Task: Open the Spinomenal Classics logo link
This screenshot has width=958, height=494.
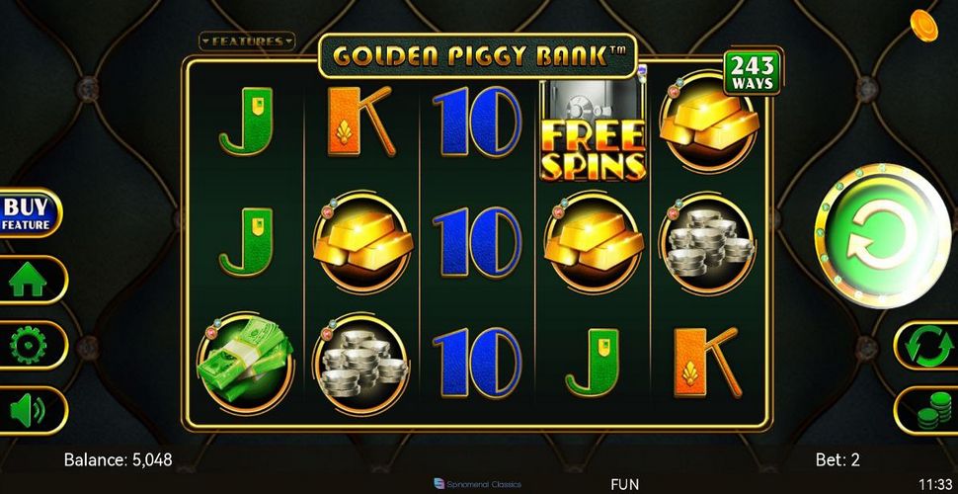Action: coord(478,484)
